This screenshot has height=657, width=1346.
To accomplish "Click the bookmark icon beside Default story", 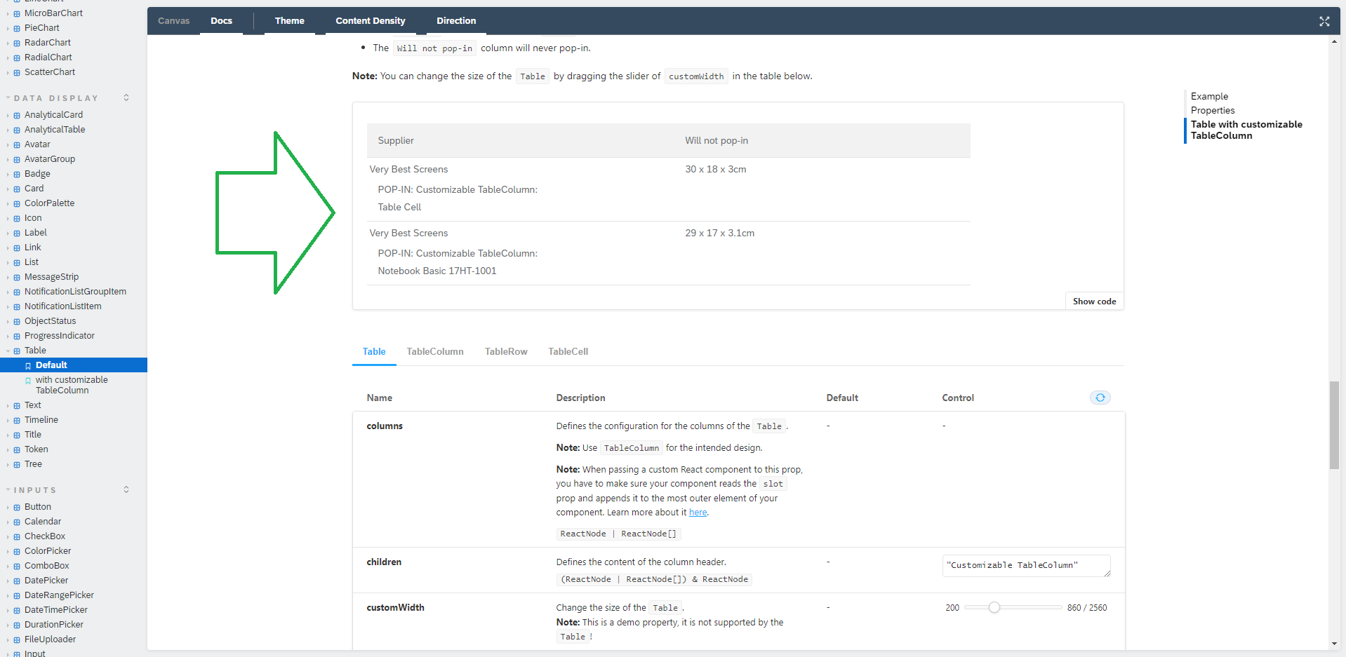I will pyautogui.click(x=29, y=365).
